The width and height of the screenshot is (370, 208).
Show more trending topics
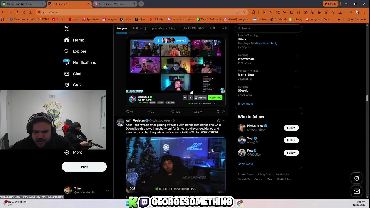click(245, 103)
